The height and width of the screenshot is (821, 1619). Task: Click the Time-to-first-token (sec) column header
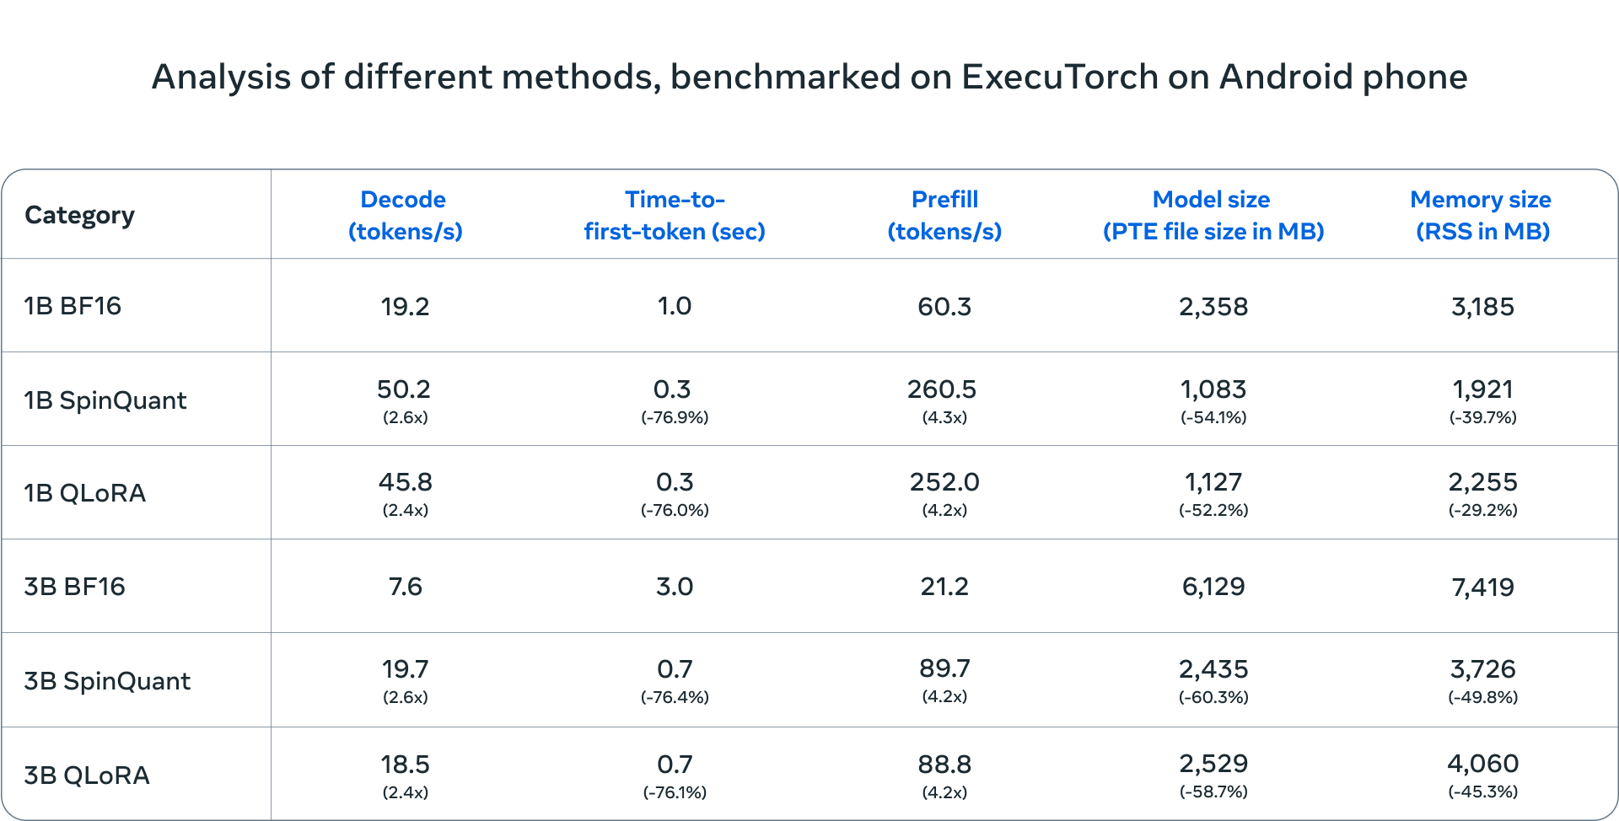[675, 215]
